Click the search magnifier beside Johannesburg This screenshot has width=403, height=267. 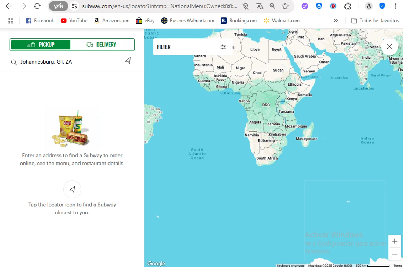point(14,62)
